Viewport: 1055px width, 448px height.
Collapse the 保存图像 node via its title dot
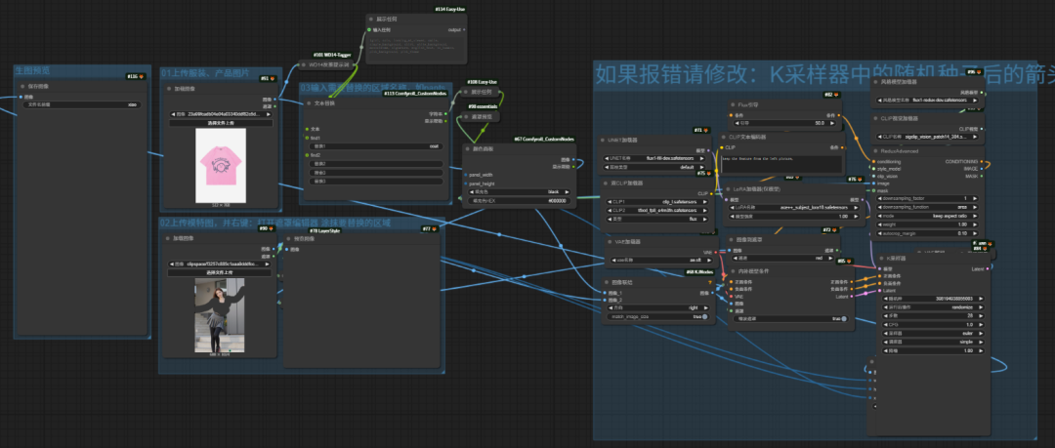(x=22, y=86)
